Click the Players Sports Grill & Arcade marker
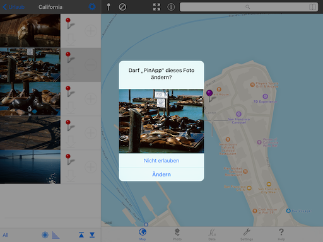 pos(252,84)
